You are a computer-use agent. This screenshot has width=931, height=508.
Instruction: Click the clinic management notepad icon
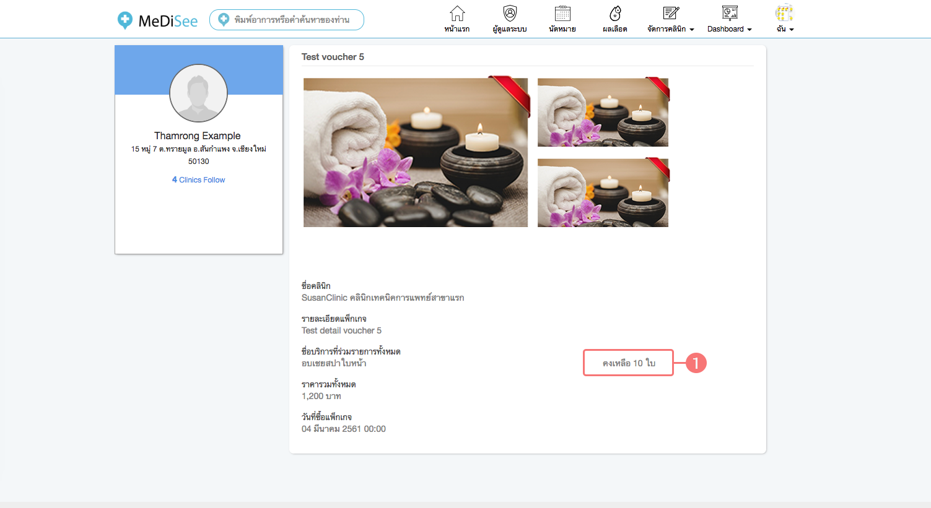pyautogui.click(x=671, y=14)
